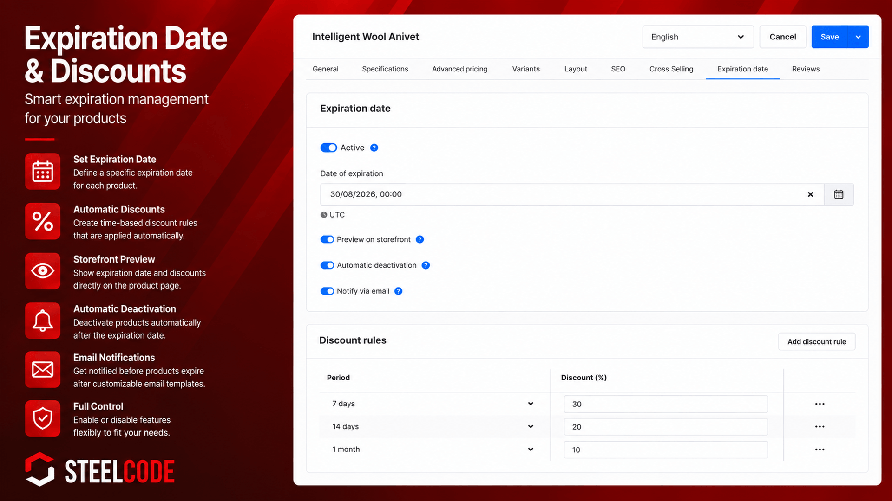Click the Automatic Deactivation bell icon
Viewport: 892px width, 501px height.
pyautogui.click(x=43, y=321)
